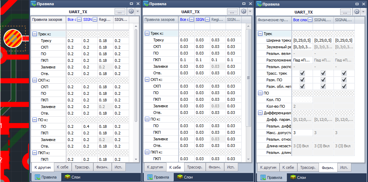
Task: Open Исп. tab in the right panel
Action: click(344, 167)
